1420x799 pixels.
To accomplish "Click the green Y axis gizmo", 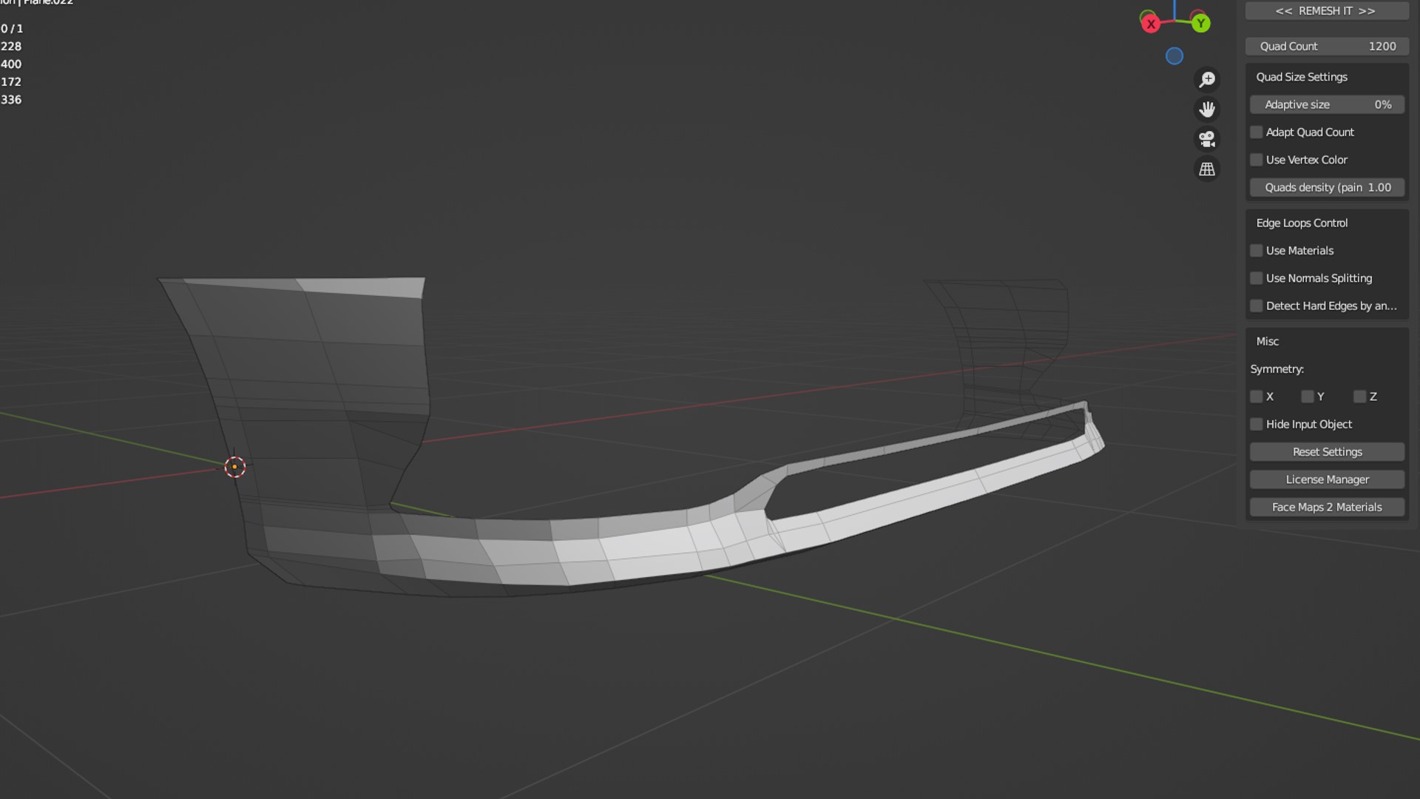I will [1201, 24].
